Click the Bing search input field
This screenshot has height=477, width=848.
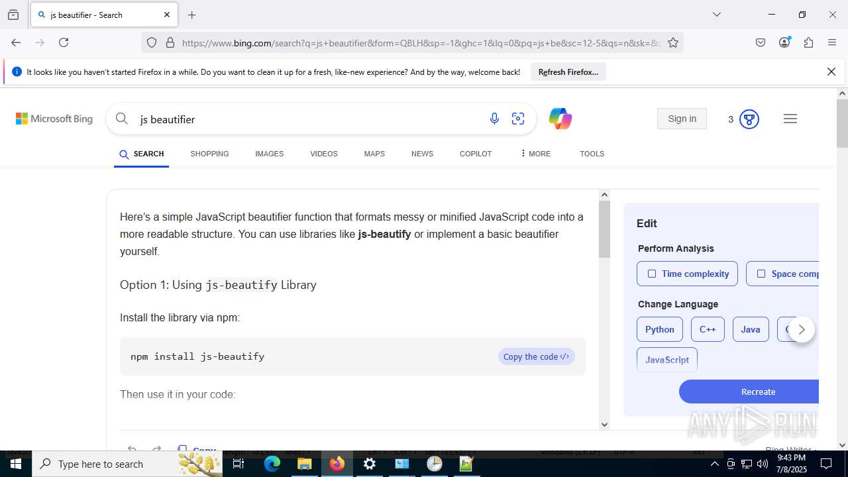tap(308, 119)
